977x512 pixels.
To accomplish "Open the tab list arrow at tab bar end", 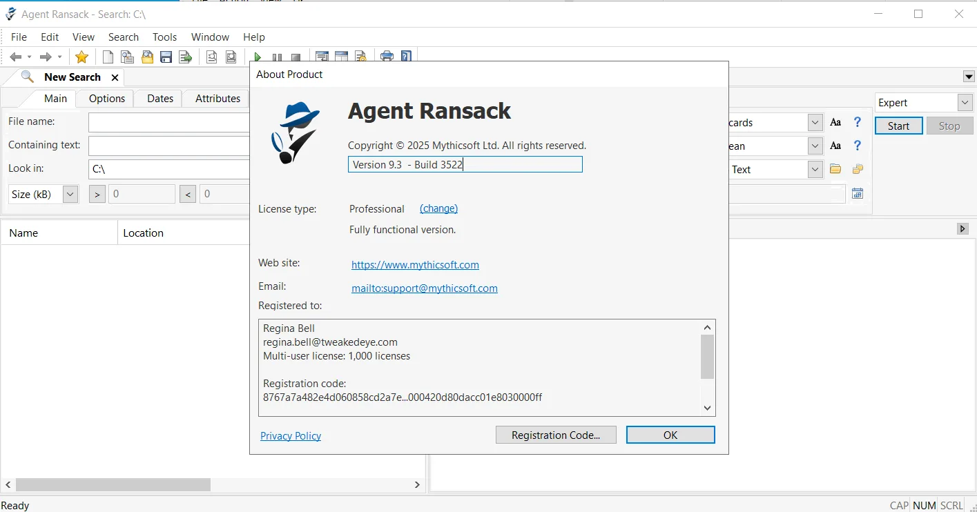I will pos(969,77).
